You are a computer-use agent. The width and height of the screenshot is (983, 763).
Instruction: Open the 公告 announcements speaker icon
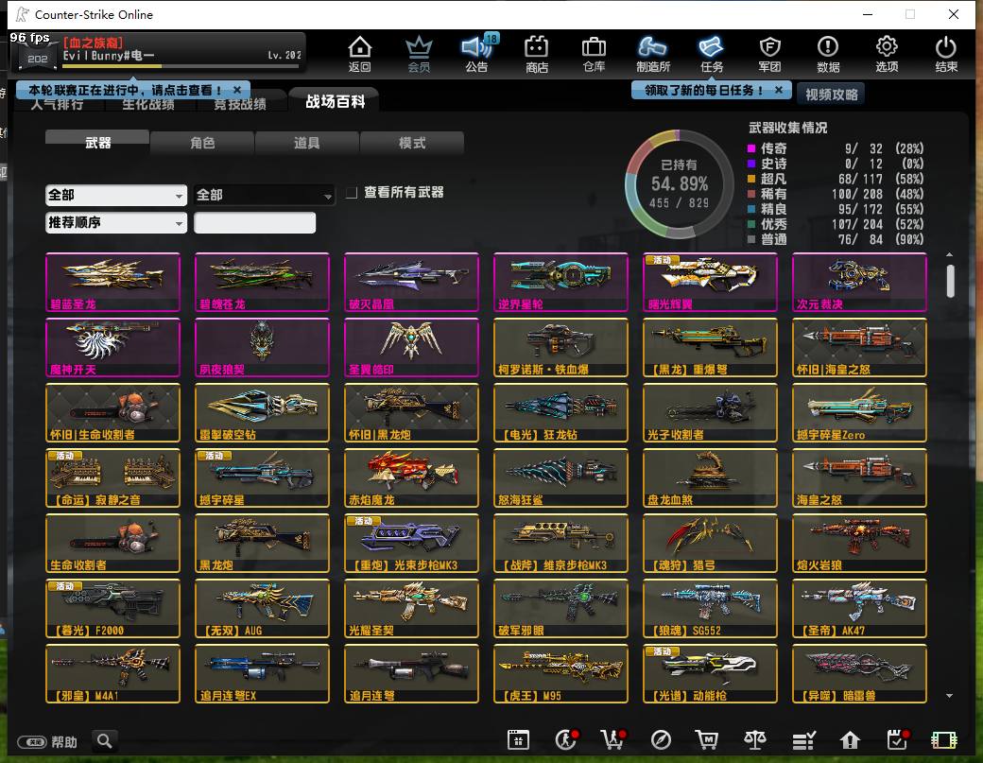[x=477, y=54]
